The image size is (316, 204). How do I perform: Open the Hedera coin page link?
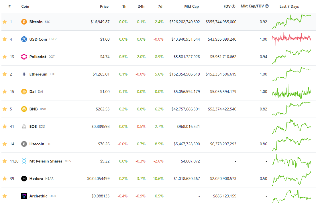pyautogui.click(x=36, y=179)
